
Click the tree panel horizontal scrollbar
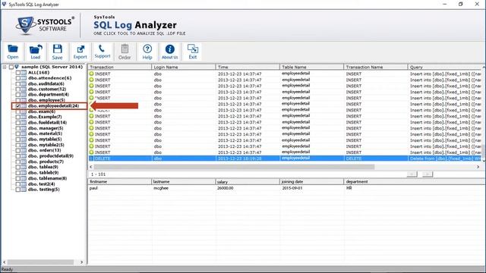(x=40, y=262)
